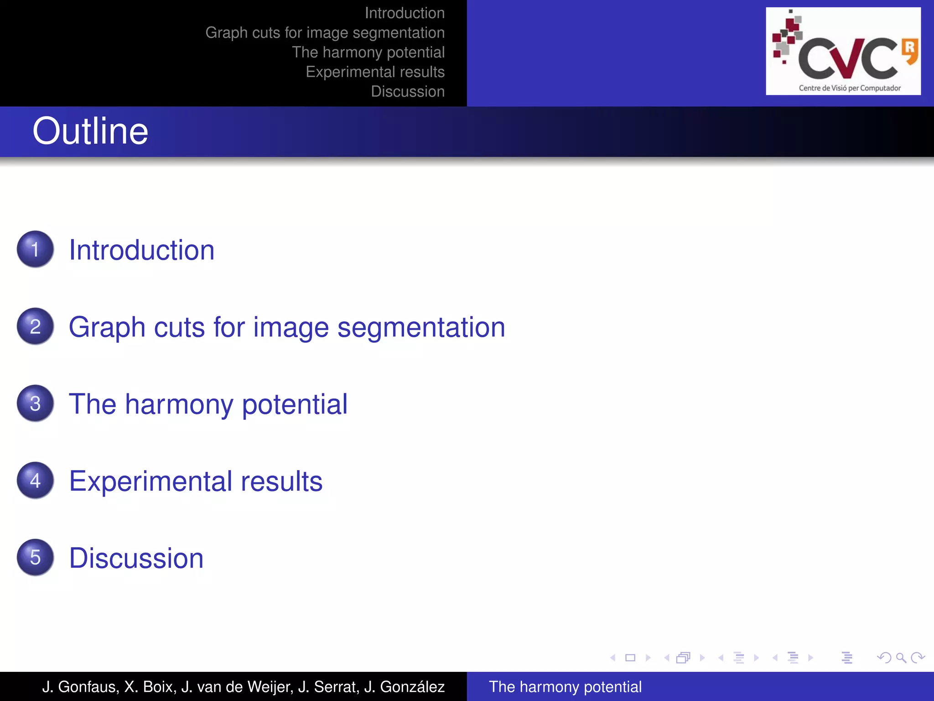Click the search magnifier icon
The width and height of the screenshot is (934, 701).
(x=901, y=658)
